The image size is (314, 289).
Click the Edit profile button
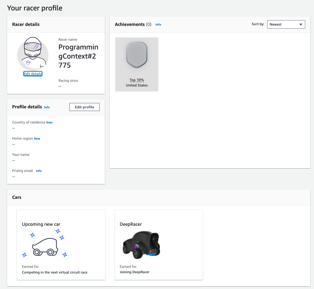click(84, 107)
